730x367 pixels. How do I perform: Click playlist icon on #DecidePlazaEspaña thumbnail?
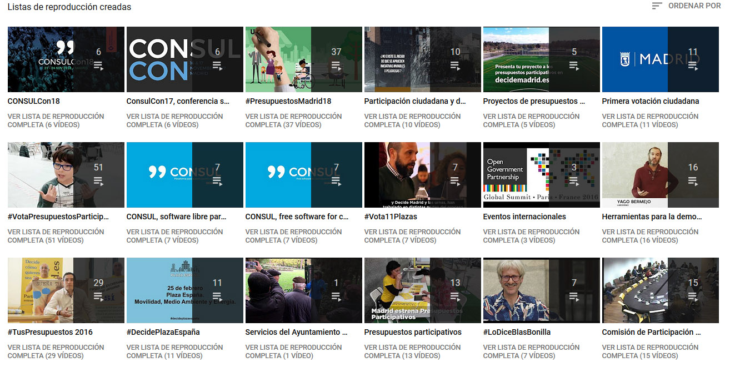point(217,296)
